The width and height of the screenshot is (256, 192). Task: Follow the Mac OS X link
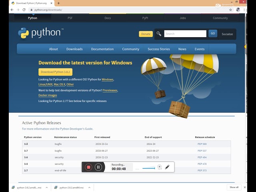pyautogui.click(x=60, y=84)
